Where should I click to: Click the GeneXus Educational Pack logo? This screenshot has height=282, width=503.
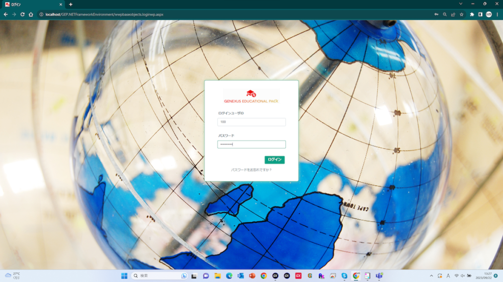pos(251,96)
